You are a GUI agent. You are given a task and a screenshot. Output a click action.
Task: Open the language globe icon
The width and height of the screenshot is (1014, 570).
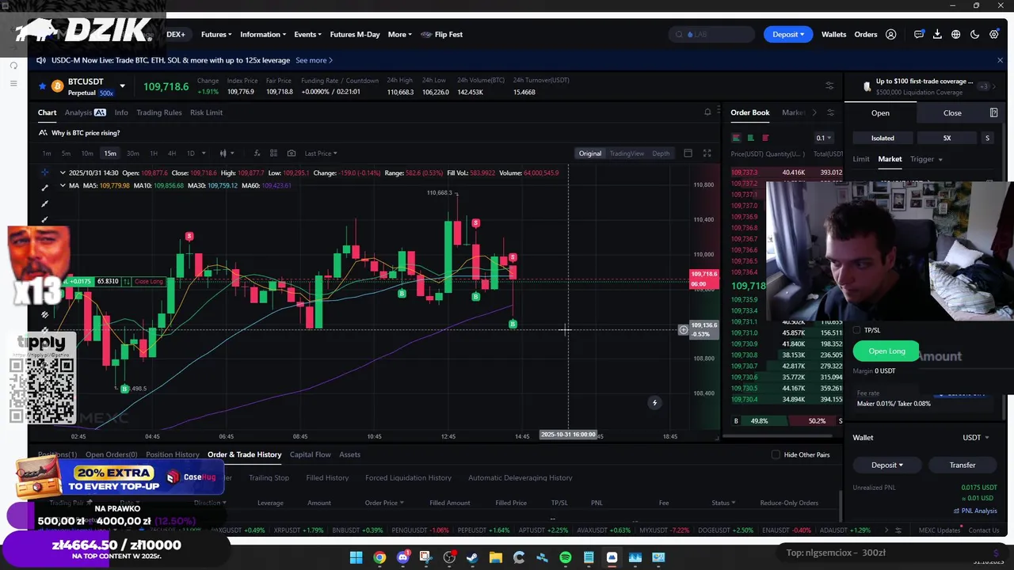[956, 35]
